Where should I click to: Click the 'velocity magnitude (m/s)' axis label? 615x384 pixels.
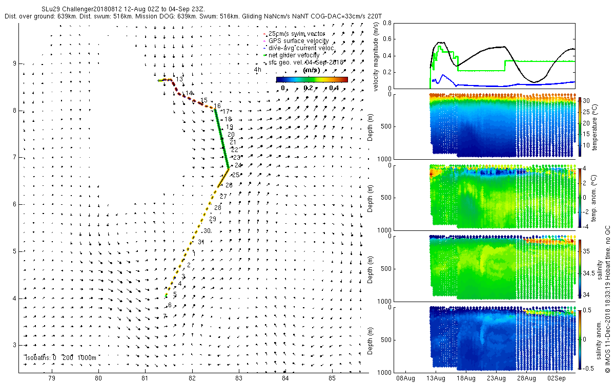coord(376,56)
